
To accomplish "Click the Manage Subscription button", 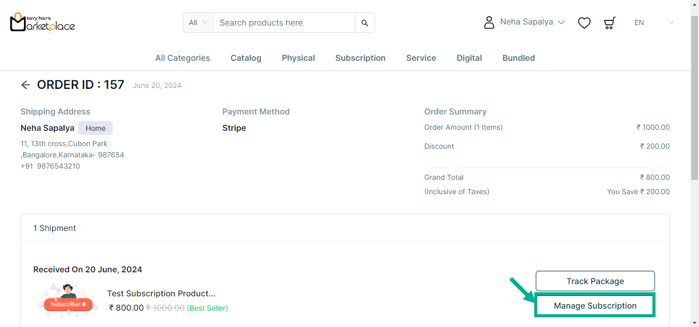I will pyautogui.click(x=595, y=306).
